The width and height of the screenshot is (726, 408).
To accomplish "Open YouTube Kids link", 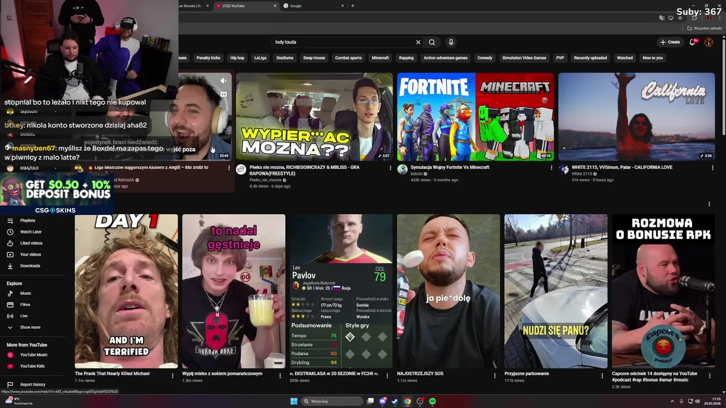I will (x=32, y=366).
